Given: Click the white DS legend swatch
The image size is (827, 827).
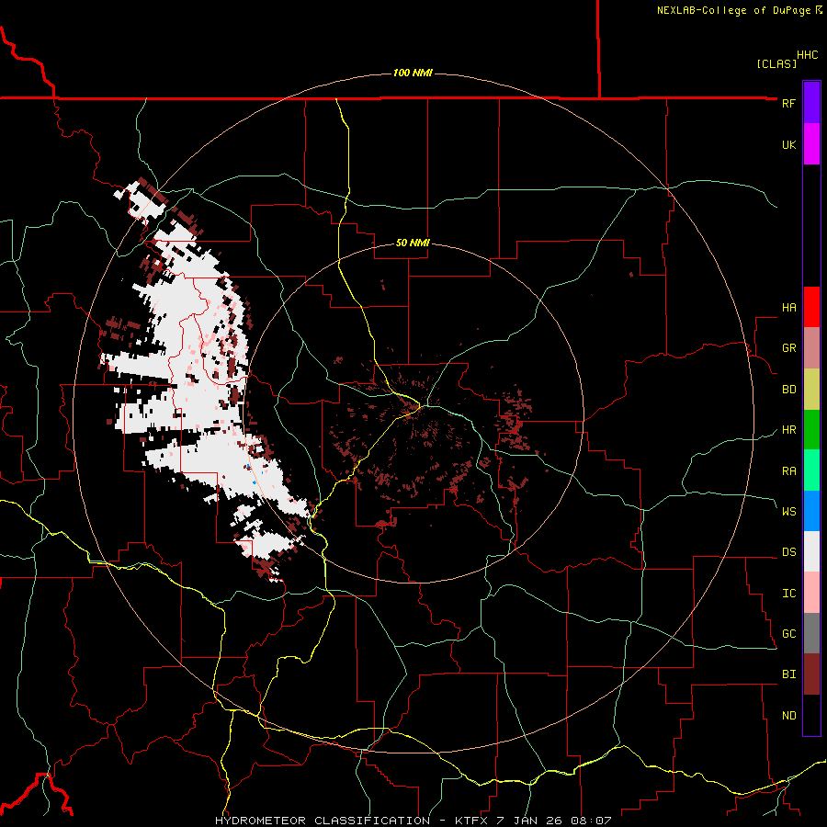Looking at the screenshot, I should click(811, 551).
